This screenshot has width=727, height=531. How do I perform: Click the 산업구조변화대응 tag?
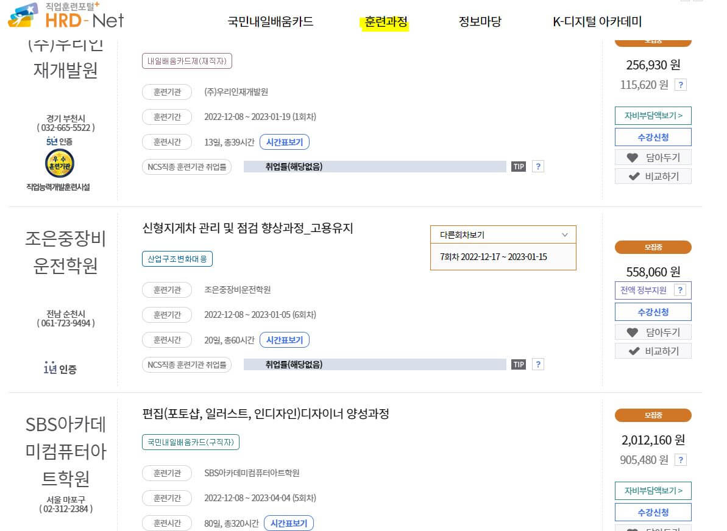click(177, 259)
